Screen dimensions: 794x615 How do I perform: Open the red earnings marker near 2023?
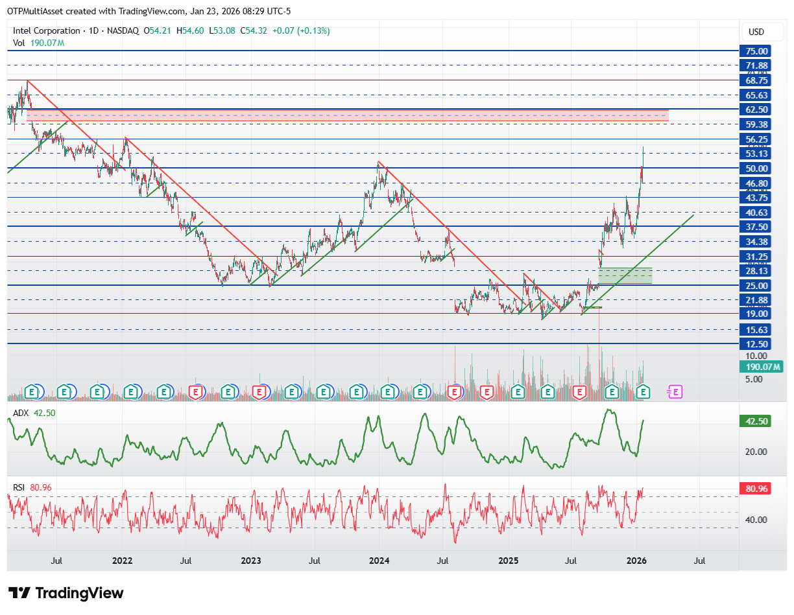pos(259,391)
